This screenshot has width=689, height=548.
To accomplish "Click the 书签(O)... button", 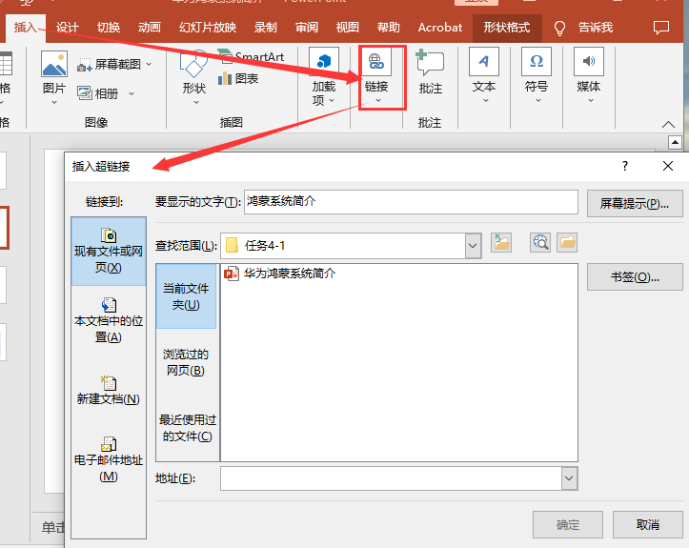I will (x=635, y=277).
